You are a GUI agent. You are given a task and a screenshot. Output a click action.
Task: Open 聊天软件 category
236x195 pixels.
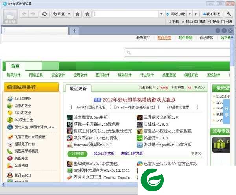point(14,75)
